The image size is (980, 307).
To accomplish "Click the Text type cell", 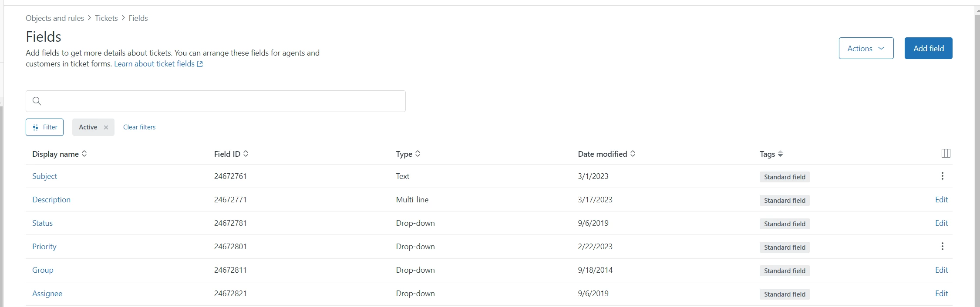I will pyautogui.click(x=402, y=176).
